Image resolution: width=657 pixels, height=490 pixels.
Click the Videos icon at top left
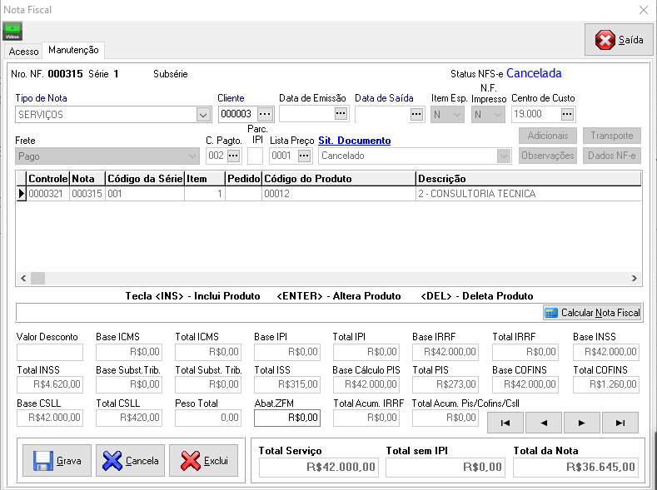click(x=12, y=31)
